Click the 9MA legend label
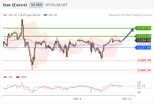Screen dimensions: 154x104 24,77
